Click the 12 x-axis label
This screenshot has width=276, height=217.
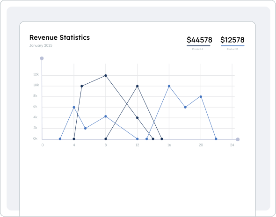click(x=137, y=145)
